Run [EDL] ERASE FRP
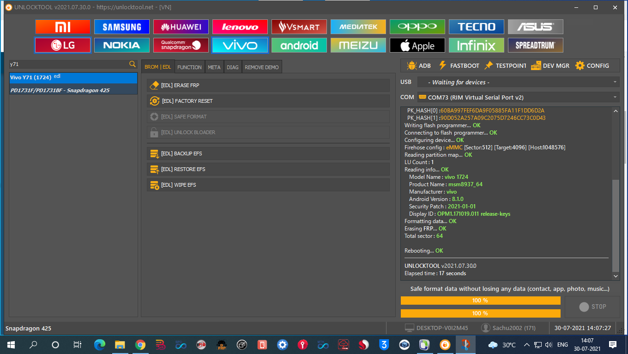628x354 pixels. pos(268,85)
